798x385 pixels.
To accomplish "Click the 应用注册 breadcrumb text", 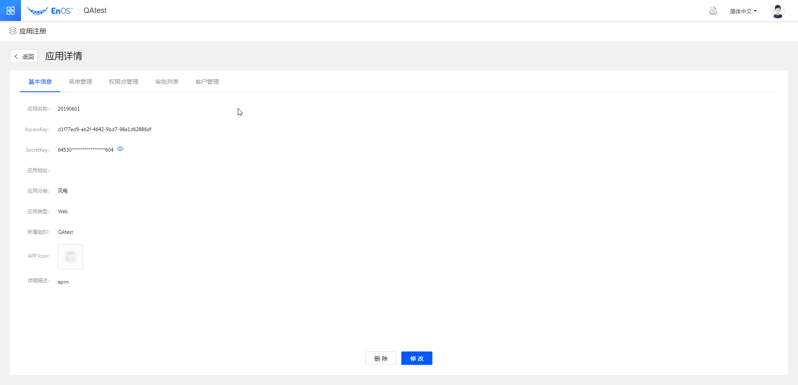I will tap(33, 31).
